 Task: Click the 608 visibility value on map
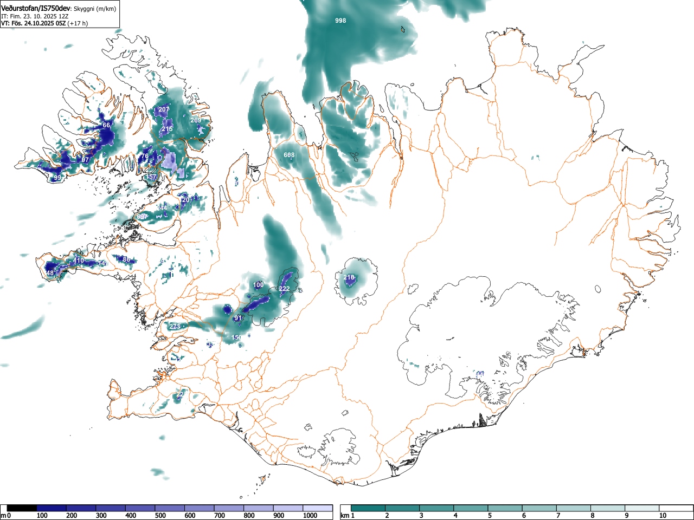click(x=290, y=155)
